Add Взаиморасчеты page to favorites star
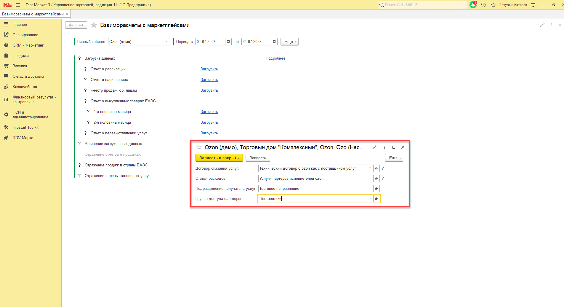 [x=94, y=25]
